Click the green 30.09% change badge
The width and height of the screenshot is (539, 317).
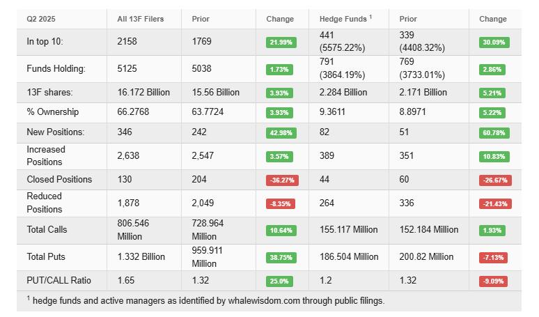tap(494, 42)
